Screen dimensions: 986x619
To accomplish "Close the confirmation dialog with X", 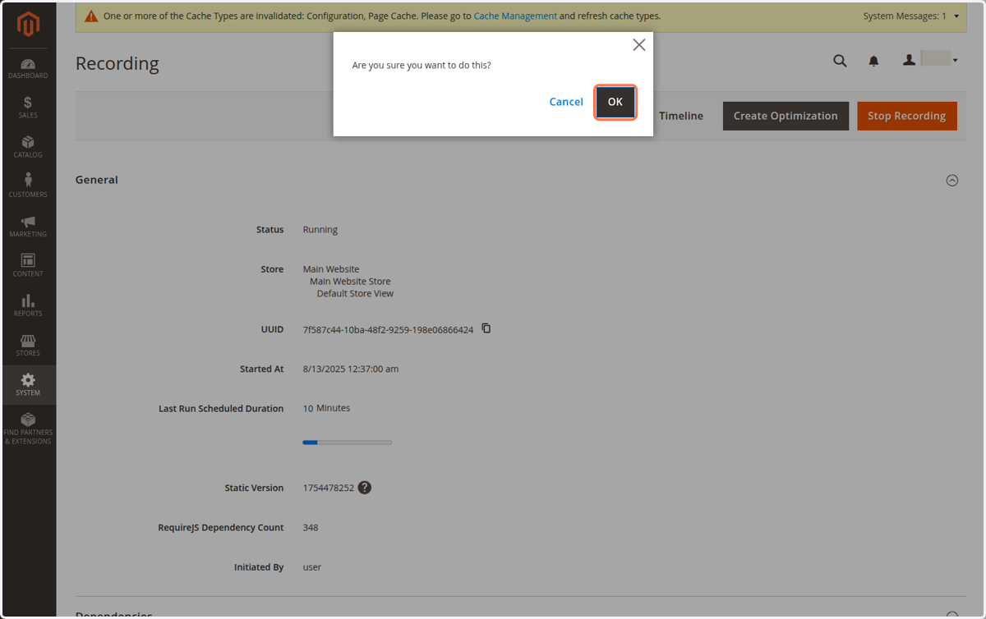I will pyautogui.click(x=638, y=45).
